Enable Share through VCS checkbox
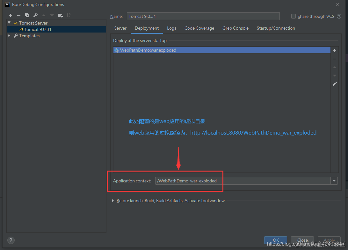This screenshot has height=250, width=348. 294,16
